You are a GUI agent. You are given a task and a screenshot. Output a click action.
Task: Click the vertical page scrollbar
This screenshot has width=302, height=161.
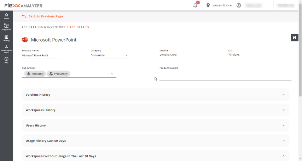300,50
